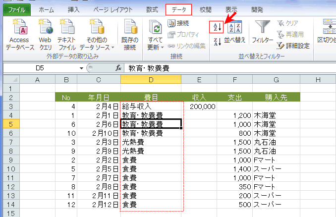The height and width of the screenshot is (217, 336).
Task: Click Clear filter (クリア)
Action: (x=287, y=23)
